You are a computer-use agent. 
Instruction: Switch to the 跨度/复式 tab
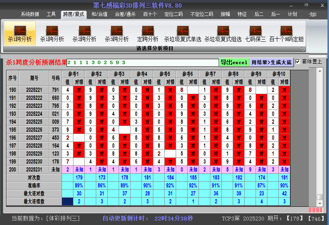(x=74, y=14)
